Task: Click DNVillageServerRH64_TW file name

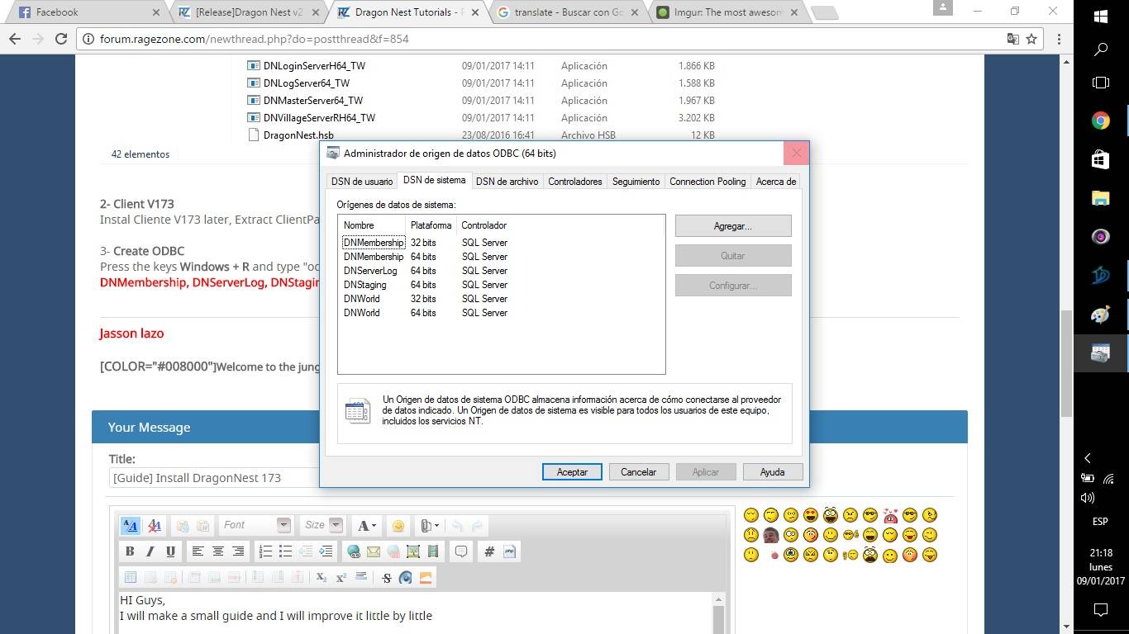Action: tap(319, 118)
